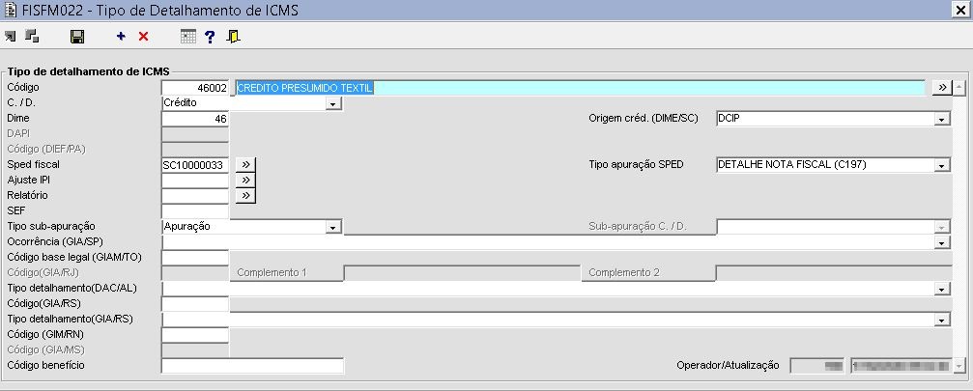Add a new record with plus icon

(x=121, y=37)
